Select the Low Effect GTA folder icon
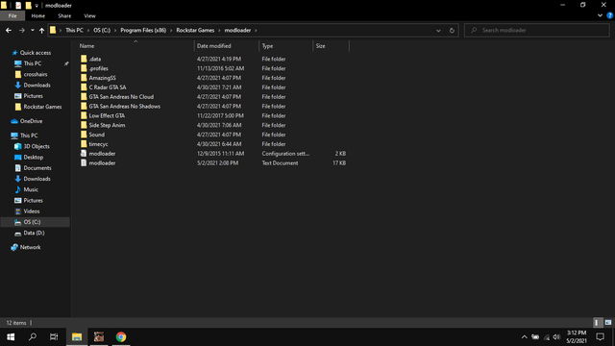 [84, 115]
